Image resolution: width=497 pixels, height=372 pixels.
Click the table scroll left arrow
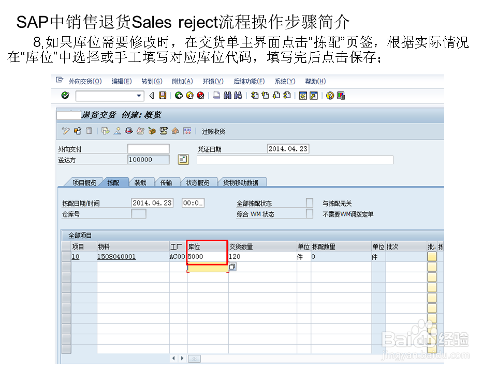(174, 359)
